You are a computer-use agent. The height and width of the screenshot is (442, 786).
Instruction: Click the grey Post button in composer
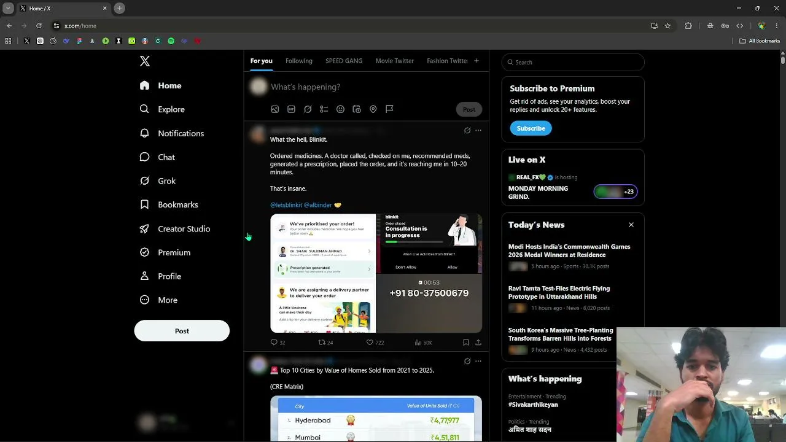pos(469,109)
